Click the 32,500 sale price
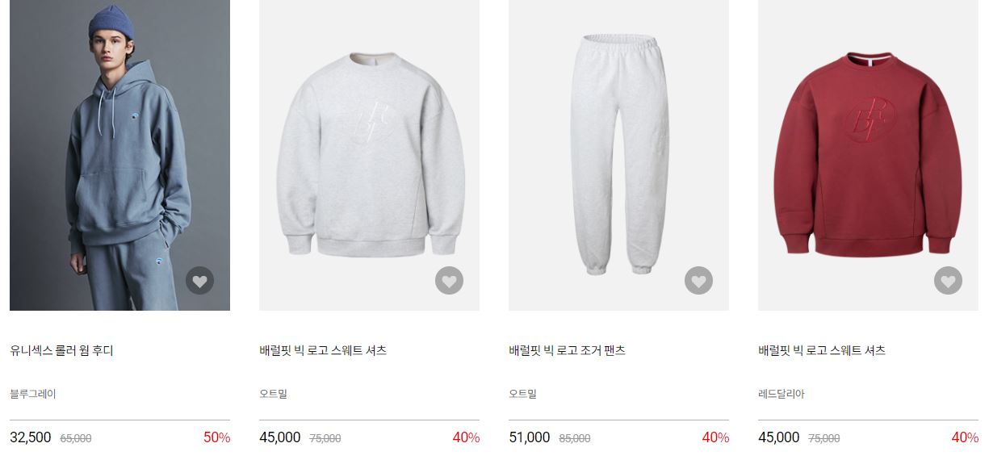 31,437
